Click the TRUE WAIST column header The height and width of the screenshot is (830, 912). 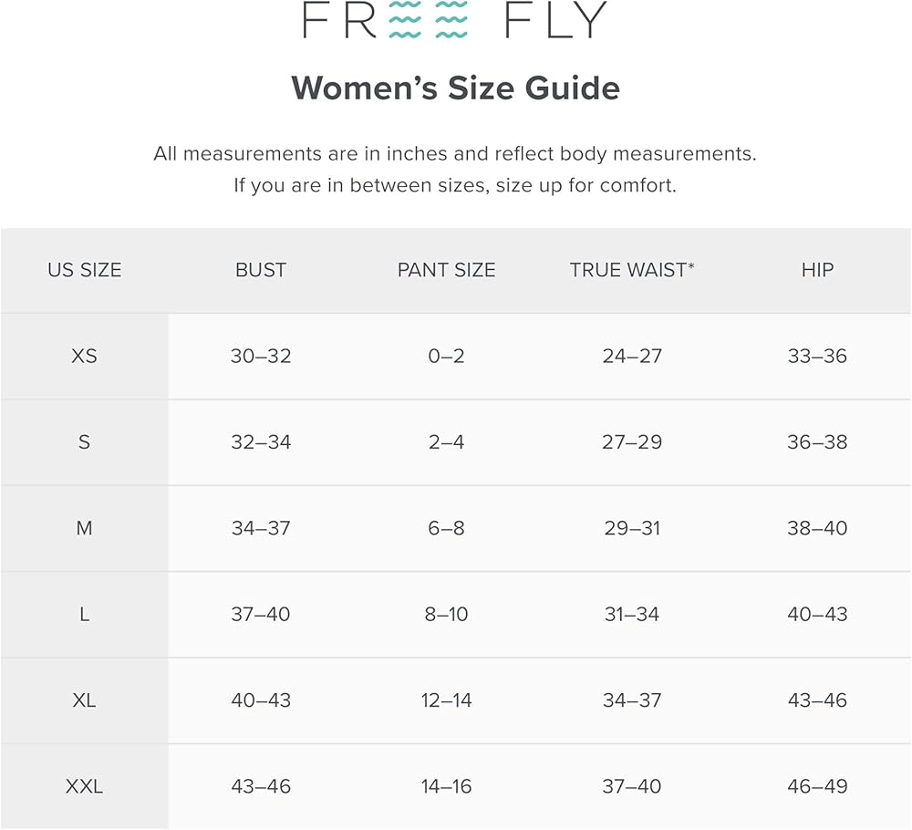[x=632, y=270]
